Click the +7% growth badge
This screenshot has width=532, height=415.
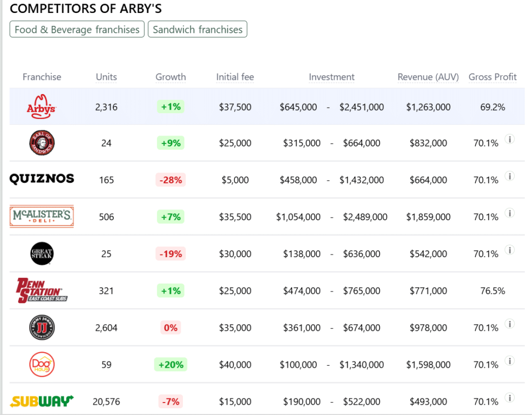point(170,217)
